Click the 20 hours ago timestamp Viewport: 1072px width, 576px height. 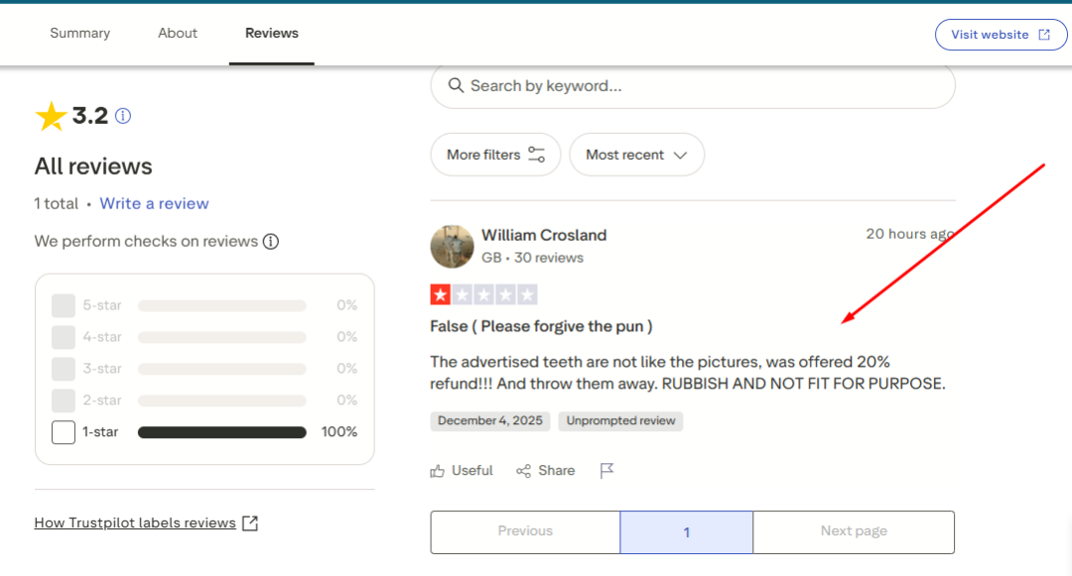pyautogui.click(x=910, y=234)
